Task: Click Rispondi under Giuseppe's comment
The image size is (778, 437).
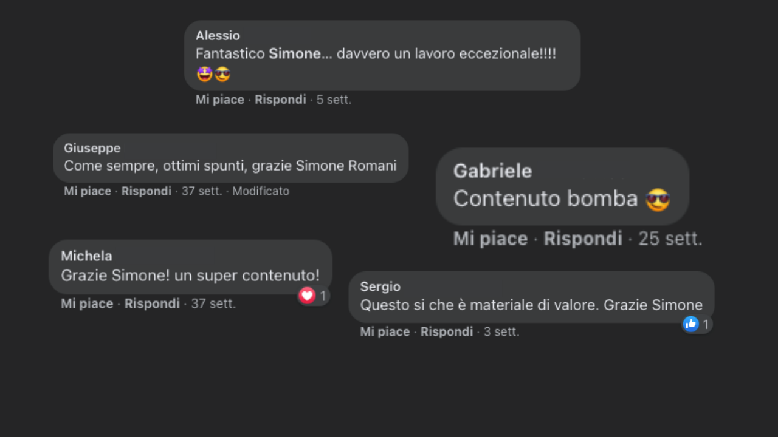Action: pos(146,191)
